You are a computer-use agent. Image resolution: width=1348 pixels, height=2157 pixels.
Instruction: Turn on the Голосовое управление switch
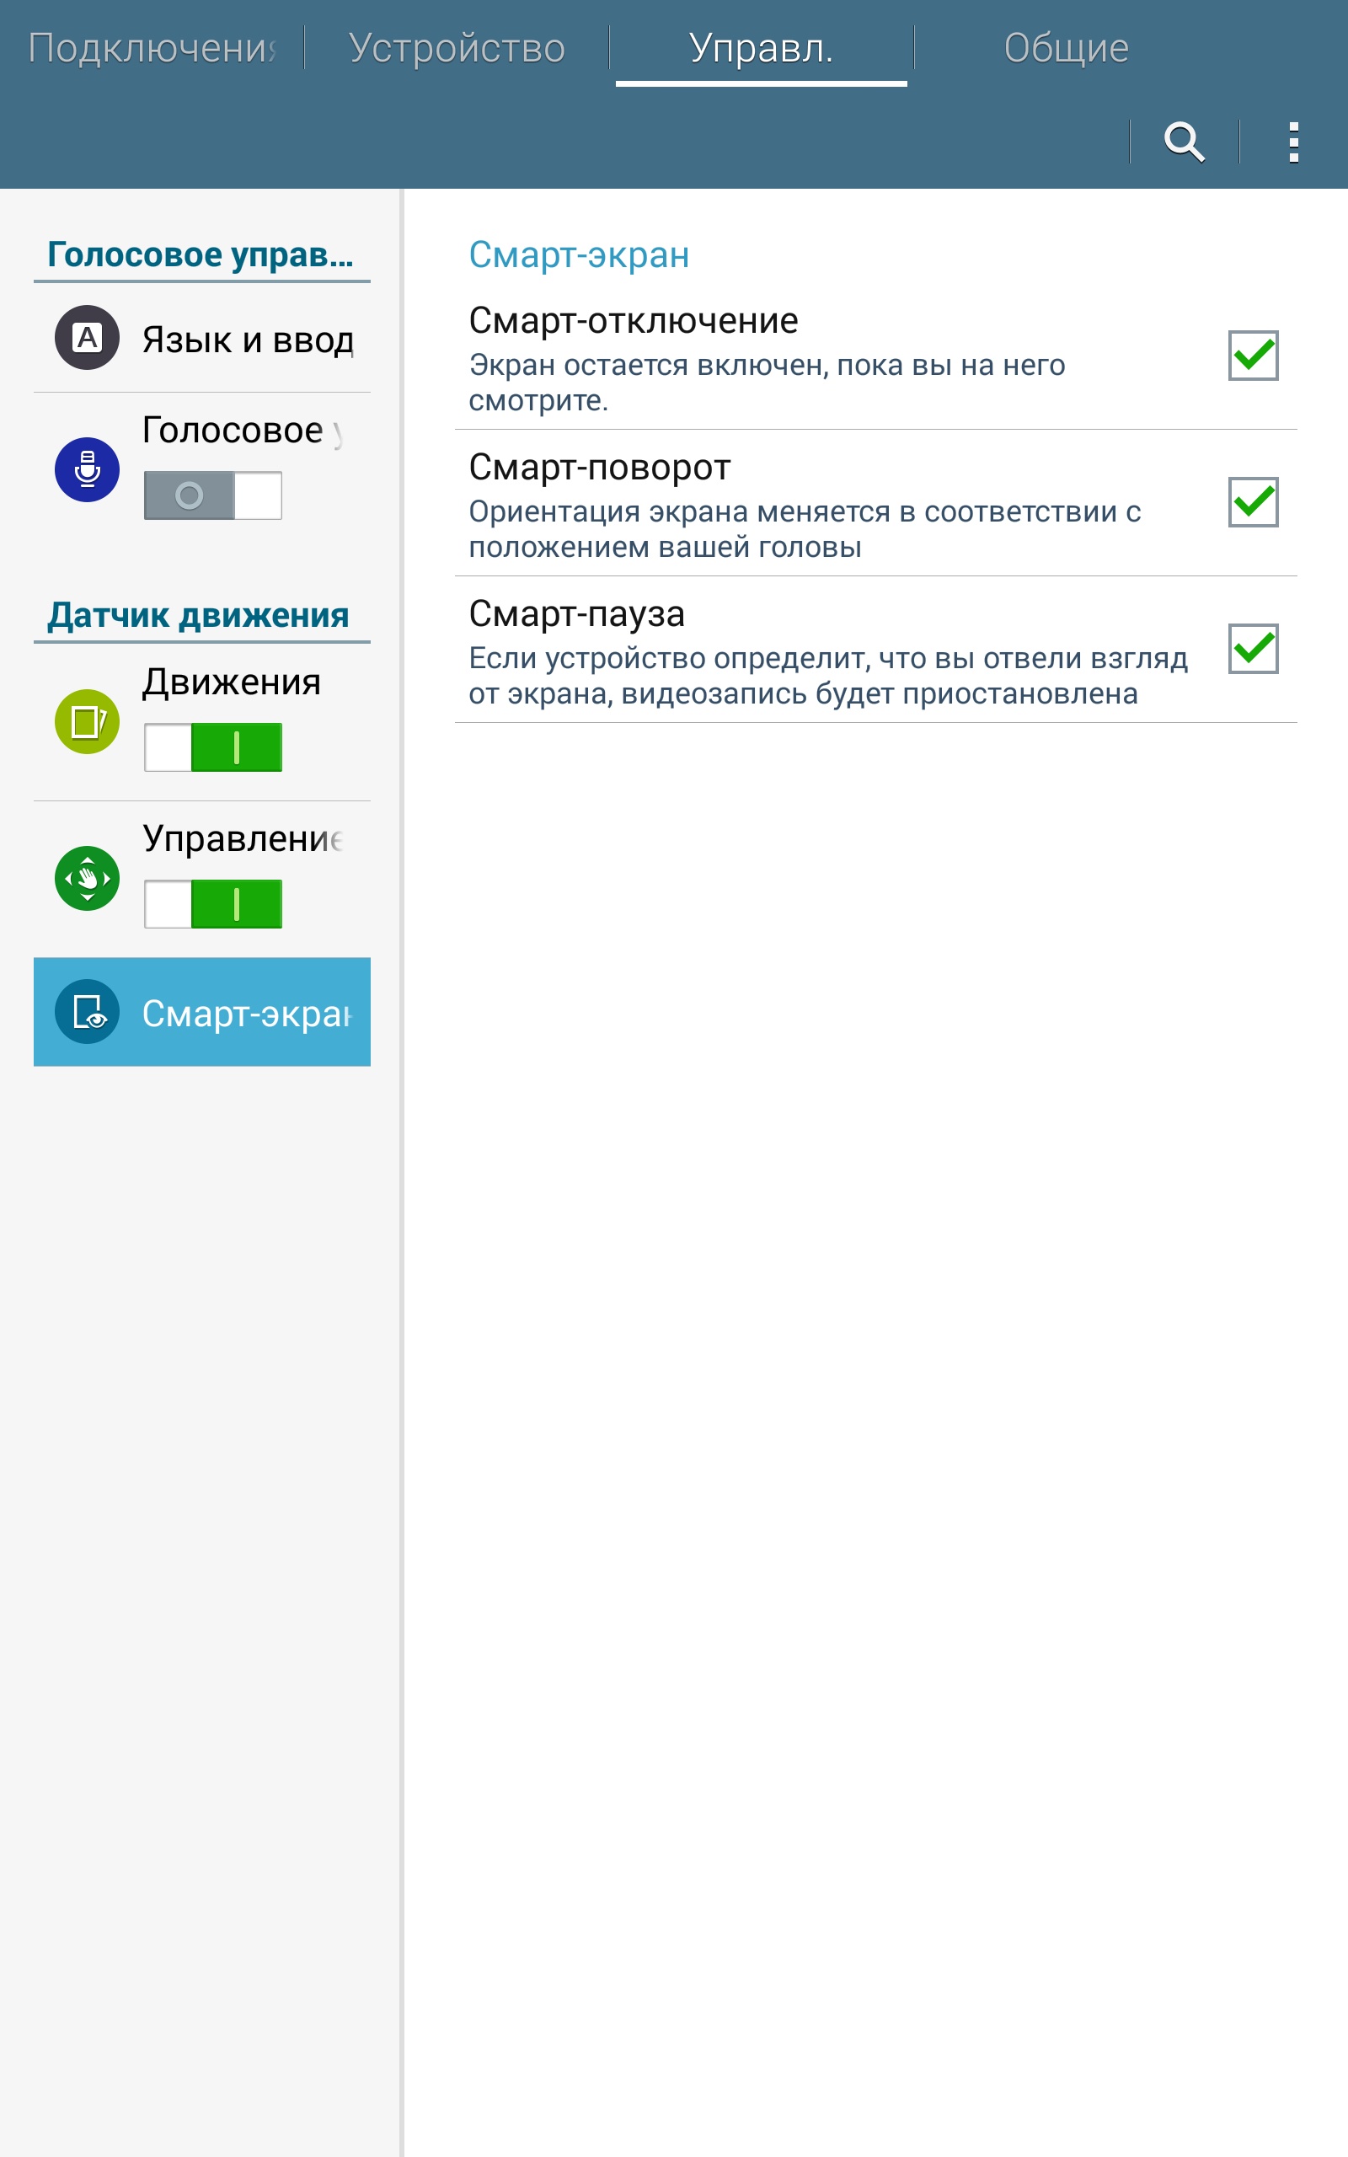pos(213,495)
